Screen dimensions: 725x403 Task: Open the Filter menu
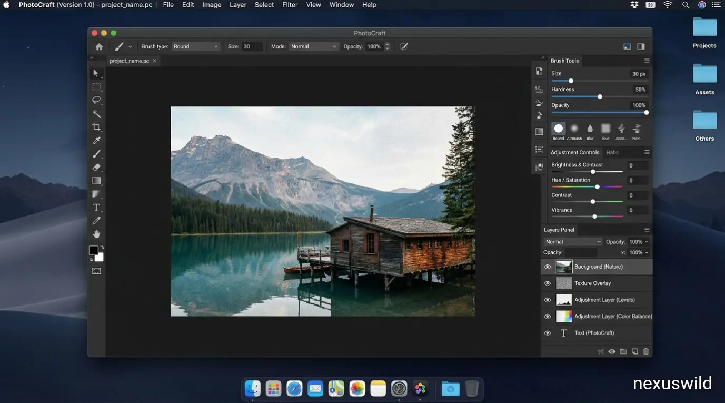[x=290, y=5]
